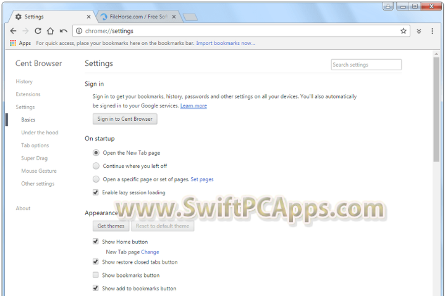Click the vertical scrollbar thumb

coord(436,109)
